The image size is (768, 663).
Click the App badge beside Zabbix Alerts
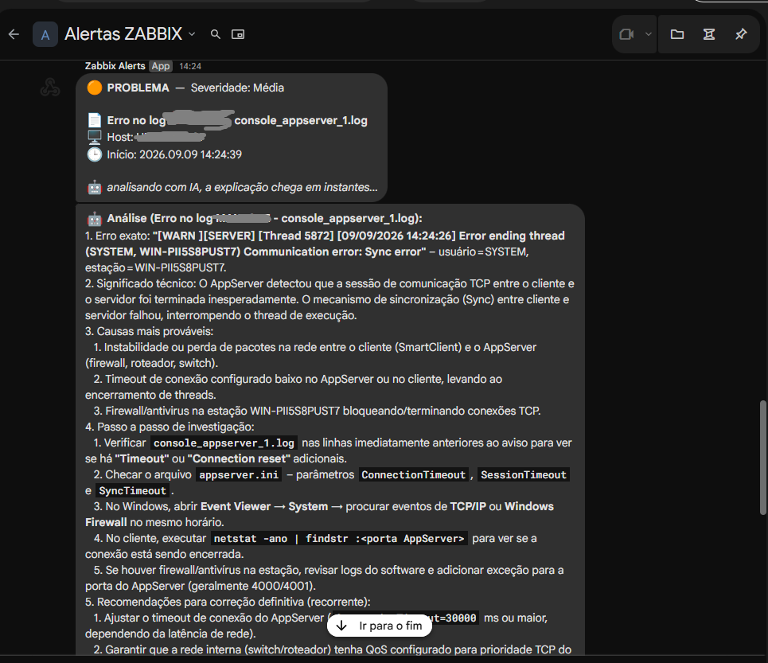[161, 66]
